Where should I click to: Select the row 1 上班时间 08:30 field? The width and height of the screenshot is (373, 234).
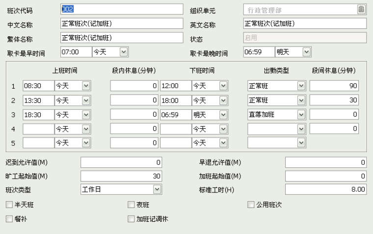[39, 86]
